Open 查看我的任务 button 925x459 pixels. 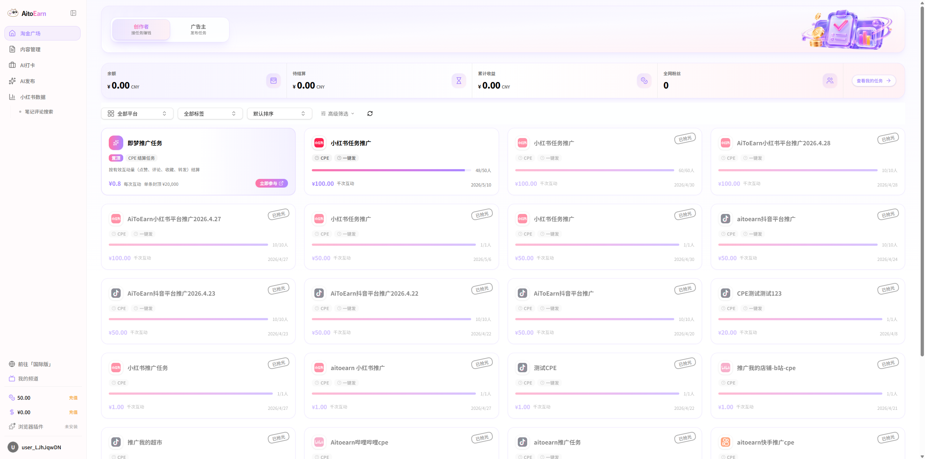[x=874, y=81]
